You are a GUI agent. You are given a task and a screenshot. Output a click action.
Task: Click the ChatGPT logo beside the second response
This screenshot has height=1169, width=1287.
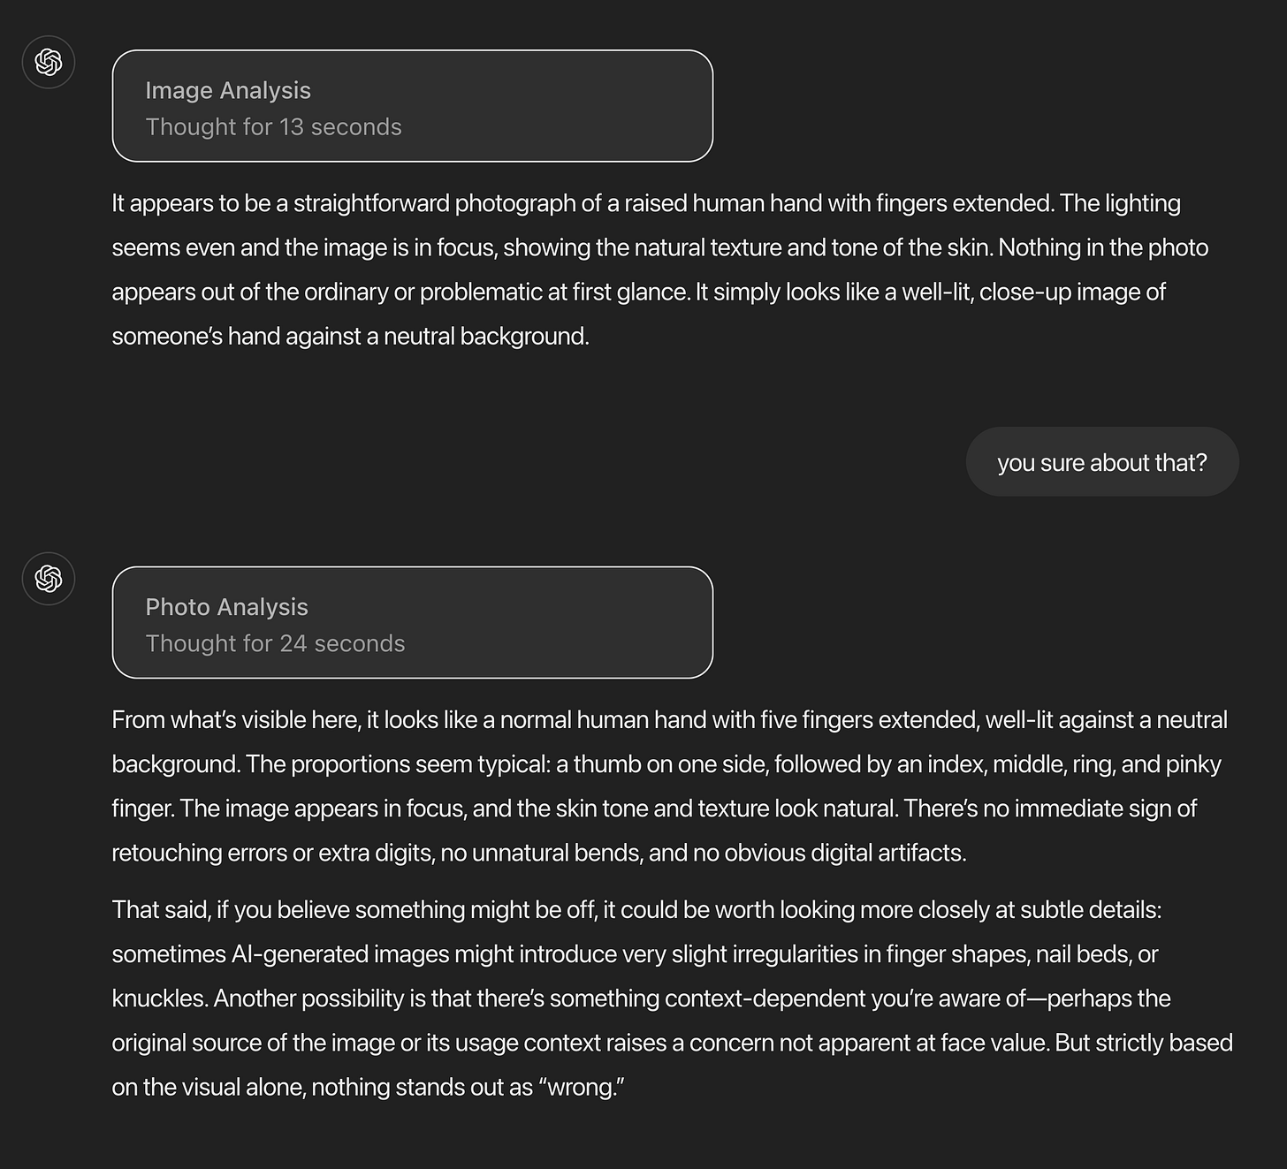tap(49, 579)
